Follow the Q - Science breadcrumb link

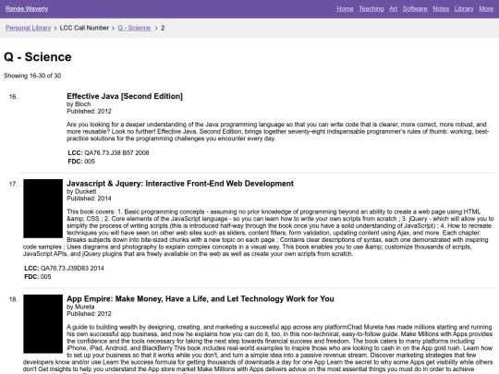click(135, 28)
